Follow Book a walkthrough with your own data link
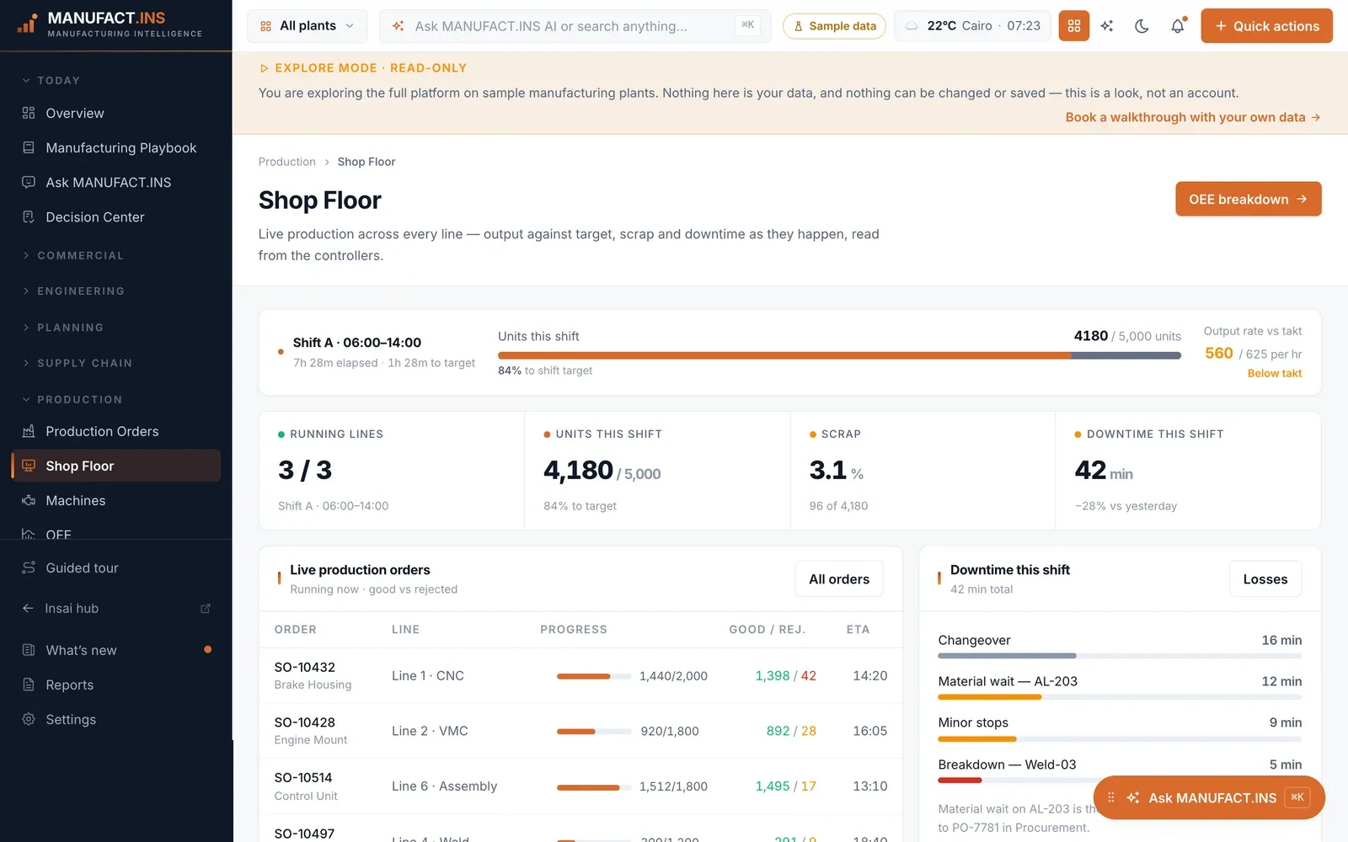Image resolution: width=1348 pixels, height=842 pixels. [1193, 117]
